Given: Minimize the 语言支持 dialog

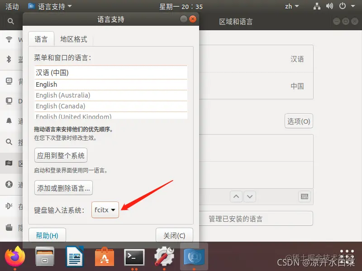Looking at the screenshot, I should [x=184, y=19].
